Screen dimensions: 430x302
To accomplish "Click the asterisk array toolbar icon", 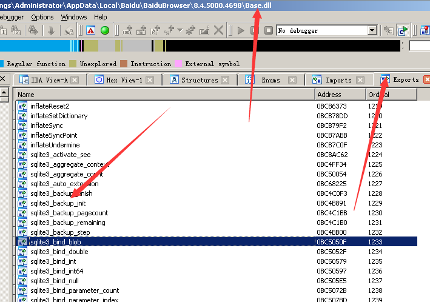I will pyautogui.click(x=190, y=30).
